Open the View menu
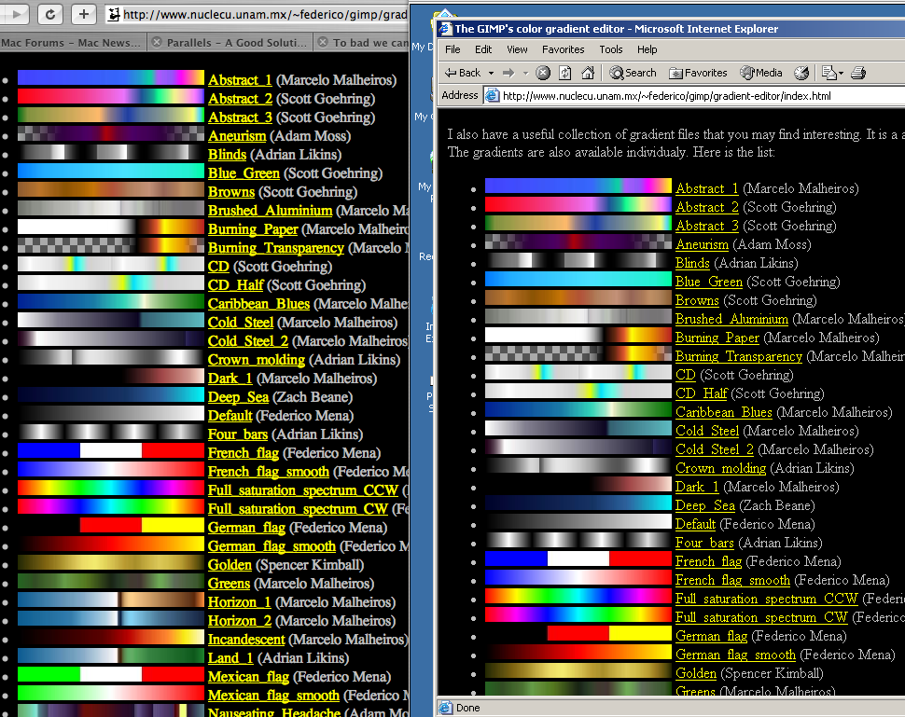 point(517,49)
